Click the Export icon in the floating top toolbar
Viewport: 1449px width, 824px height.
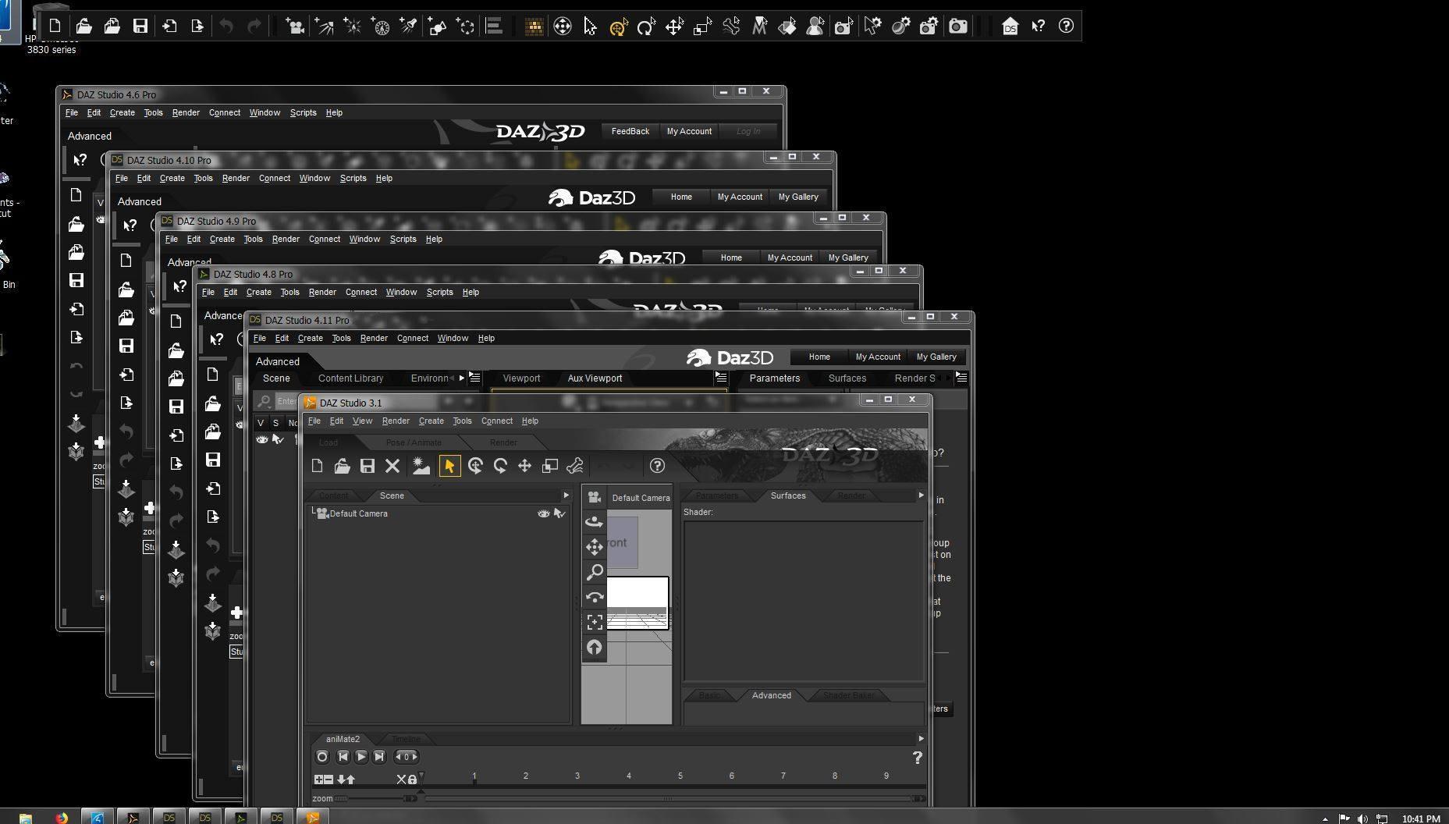click(x=197, y=26)
